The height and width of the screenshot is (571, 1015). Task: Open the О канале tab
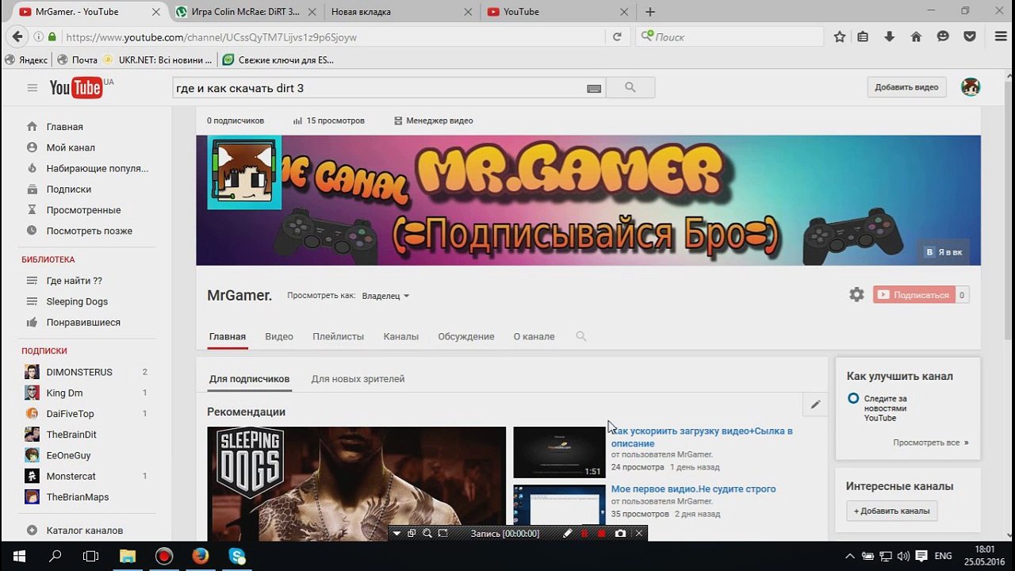pyautogui.click(x=534, y=336)
